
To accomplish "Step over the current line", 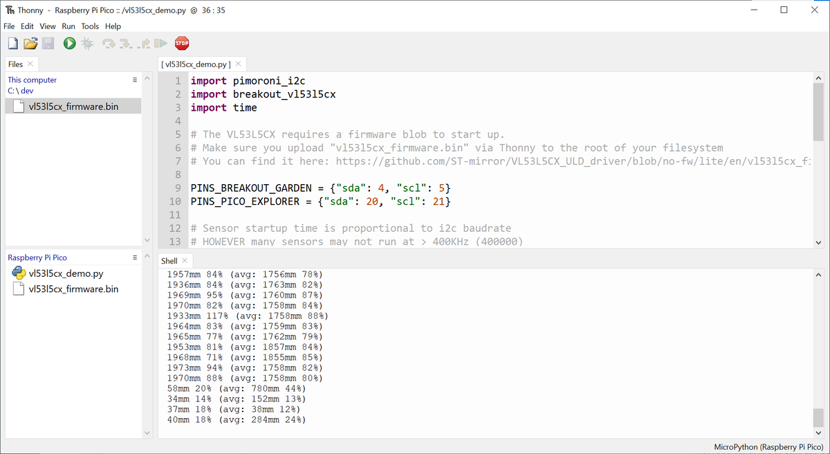I will pyautogui.click(x=108, y=42).
